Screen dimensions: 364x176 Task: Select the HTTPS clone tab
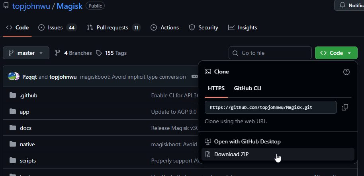pos(216,89)
